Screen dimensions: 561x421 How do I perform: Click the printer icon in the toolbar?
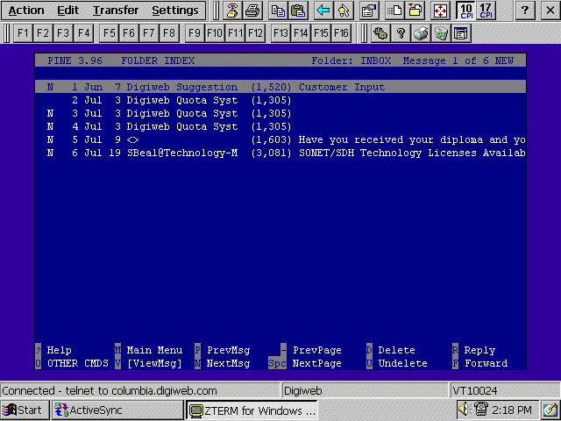point(252,11)
